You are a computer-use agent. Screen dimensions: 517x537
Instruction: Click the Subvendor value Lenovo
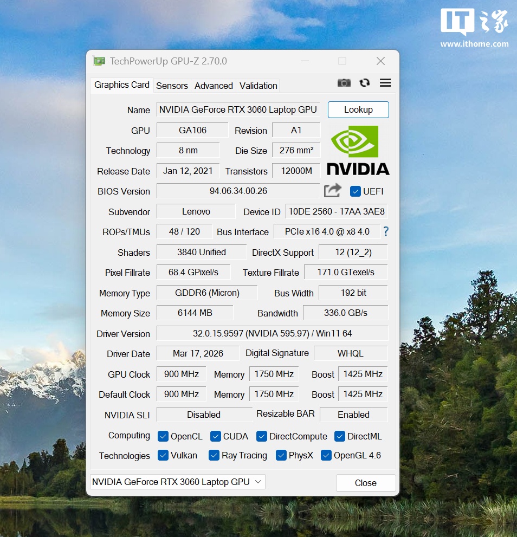point(196,211)
